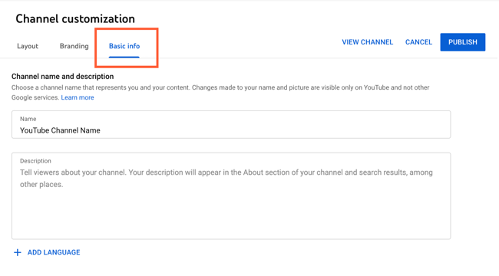Viewport: 499px width, 276px height.
Task: Click the 'Channel name and description' heading
Action: pyautogui.click(x=62, y=77)
